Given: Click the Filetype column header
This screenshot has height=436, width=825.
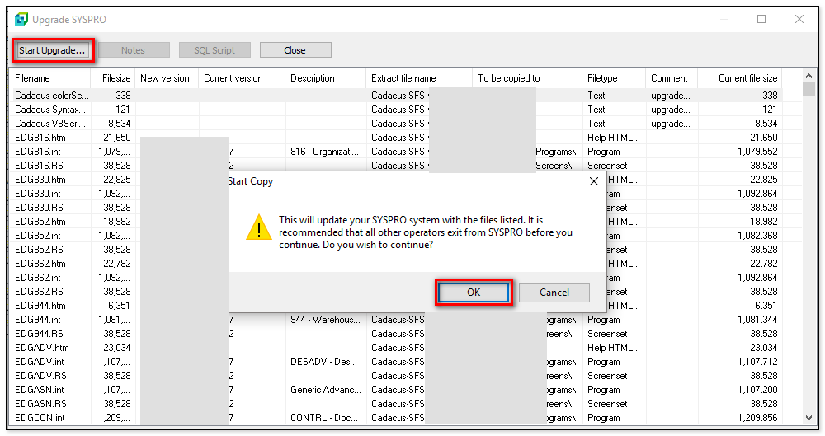Looking at the screenshot, I should click(602, 78).
